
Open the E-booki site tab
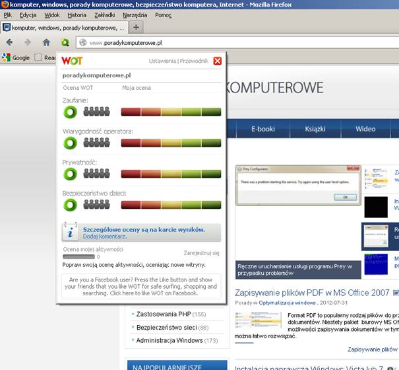[x=263, y=129]
